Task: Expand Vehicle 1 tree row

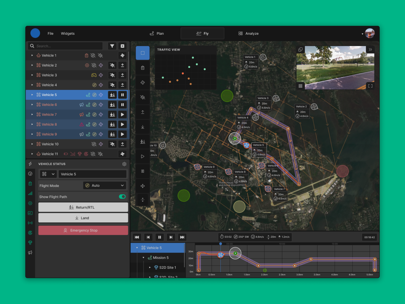Action: (x=32, y=55)
